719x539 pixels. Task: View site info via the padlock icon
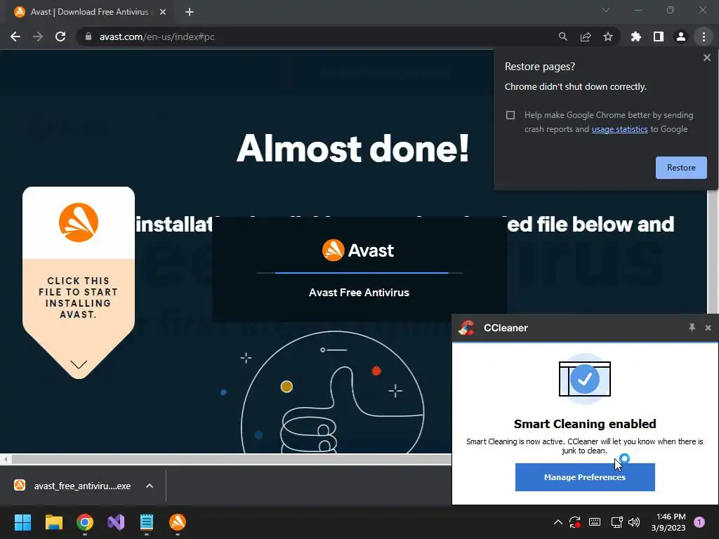[x=88, y=36]
